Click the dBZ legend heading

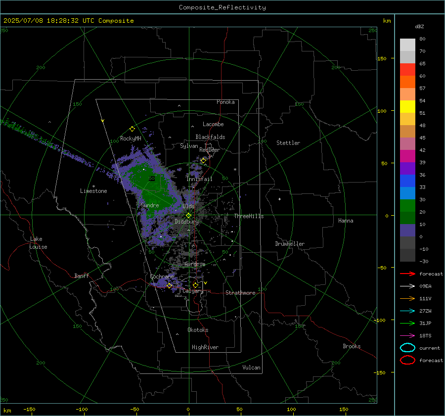pos(419,26)
